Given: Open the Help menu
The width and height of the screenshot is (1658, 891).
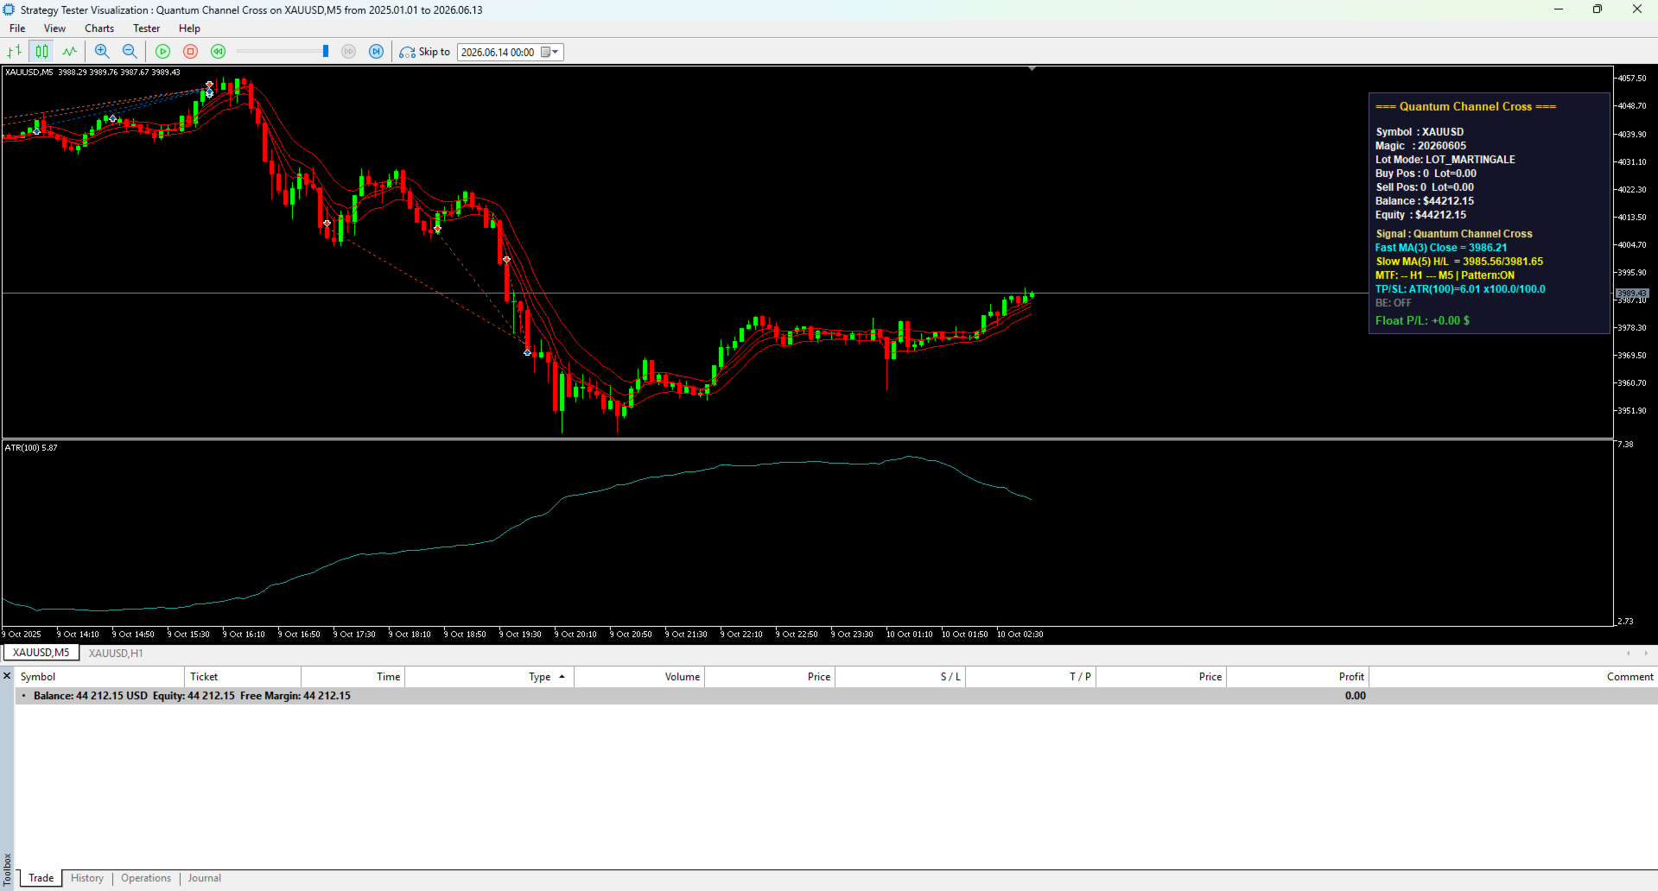Looking at the screenshot, I should click(189, 28).
